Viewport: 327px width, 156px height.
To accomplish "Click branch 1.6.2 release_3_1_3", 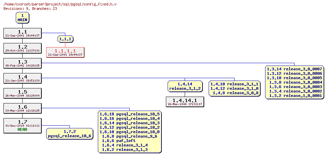I will click(x=125, y=150).
